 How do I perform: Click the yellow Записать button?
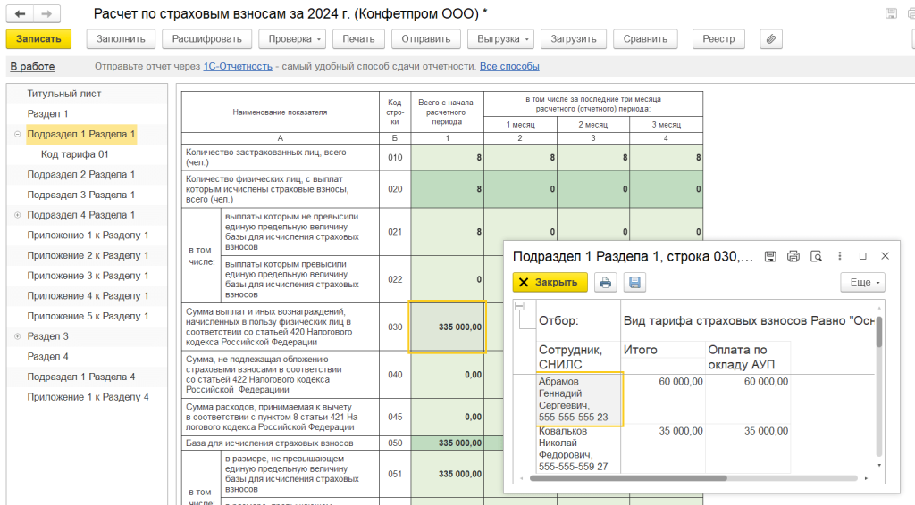click(38, 39)
